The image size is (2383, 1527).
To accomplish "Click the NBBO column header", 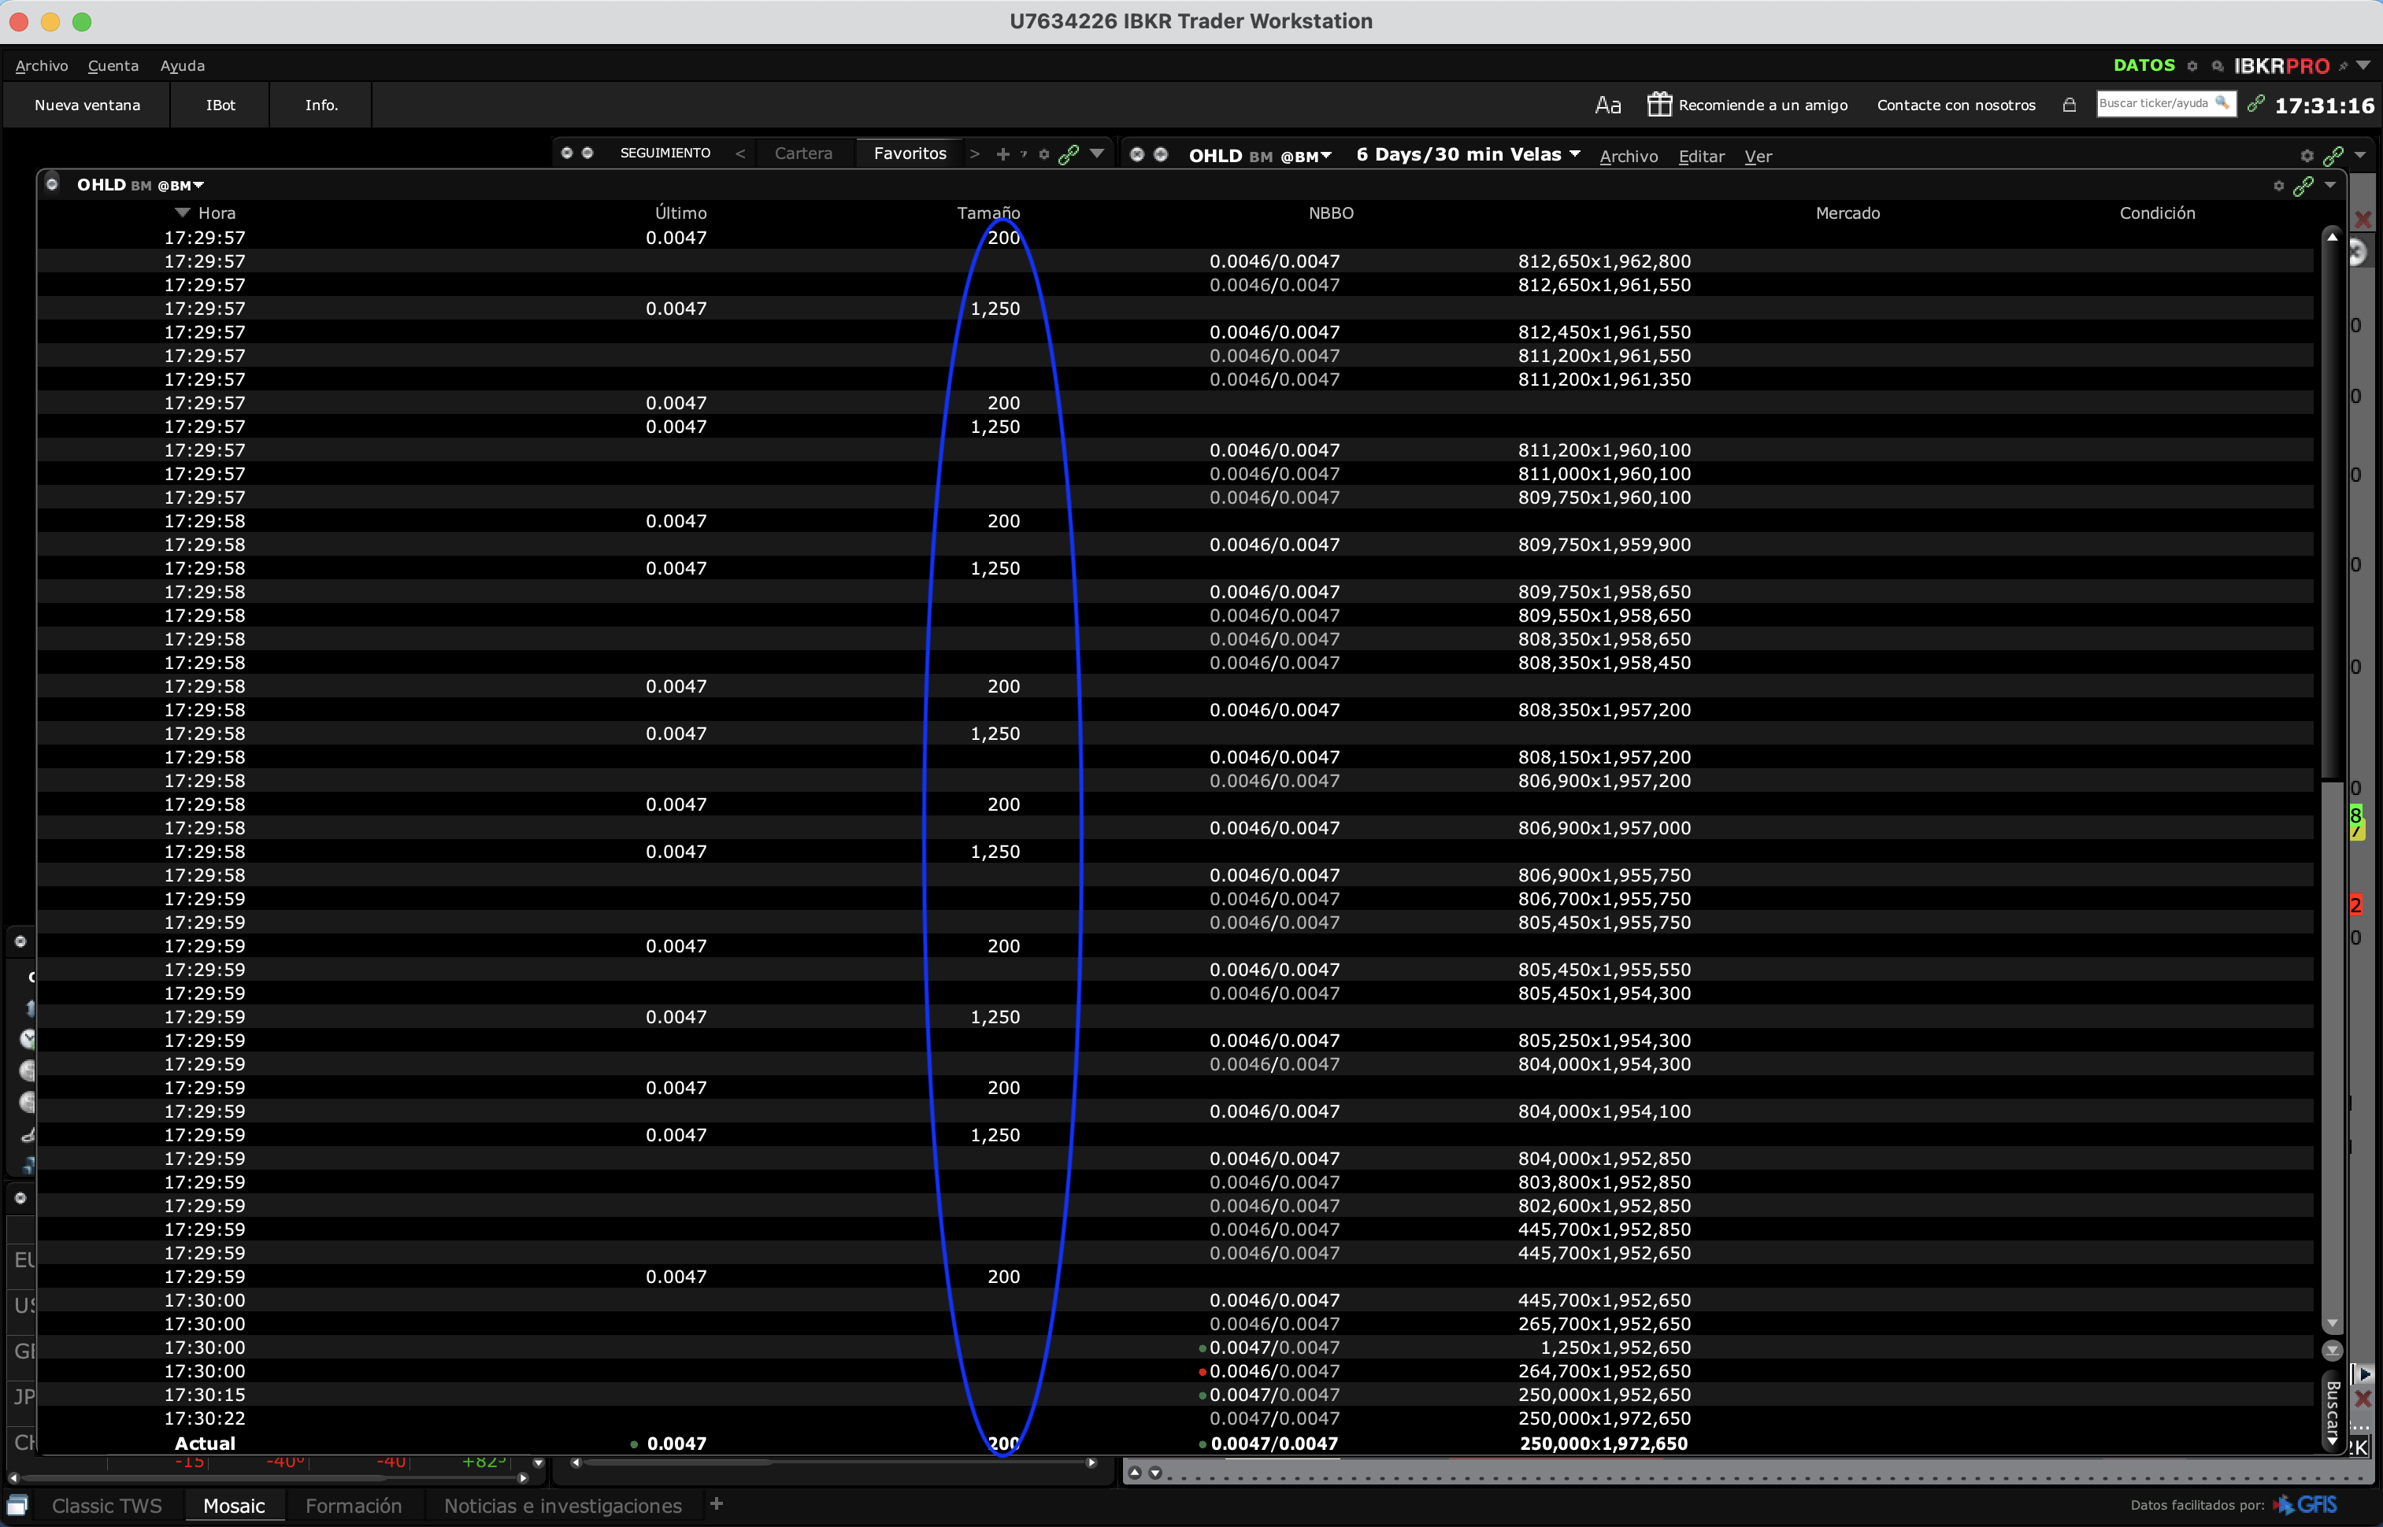I will click(1330, 213).
